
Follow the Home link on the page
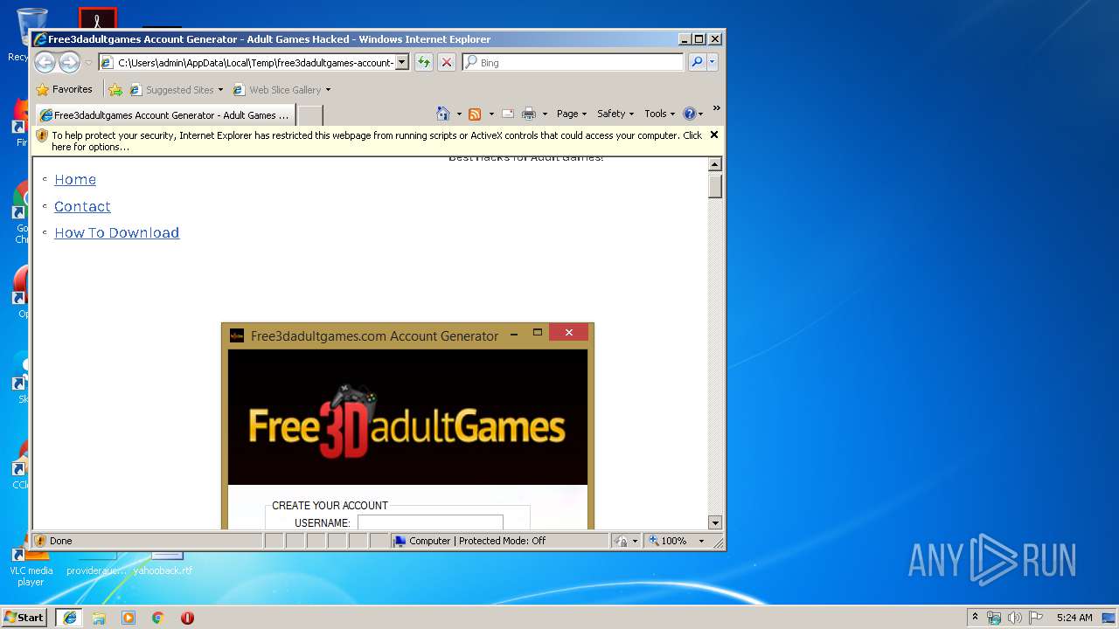click(x=75, y=179)
